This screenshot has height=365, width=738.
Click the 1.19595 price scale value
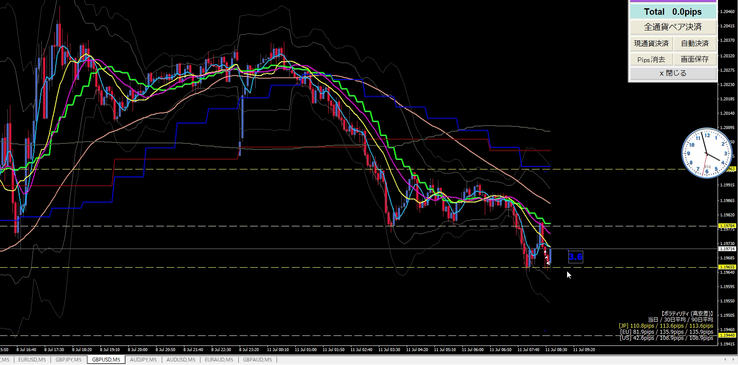[x=728, y=287]
